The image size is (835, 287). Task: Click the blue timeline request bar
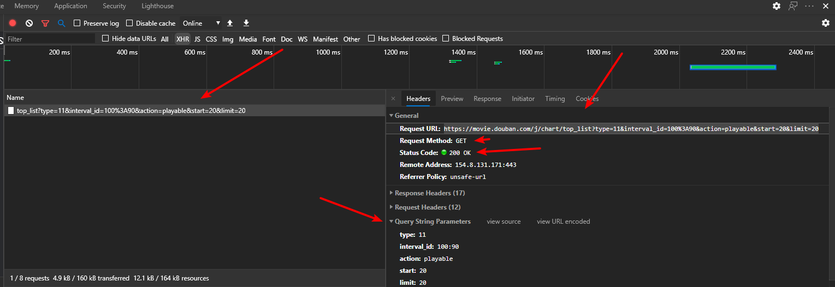point(733,67)
